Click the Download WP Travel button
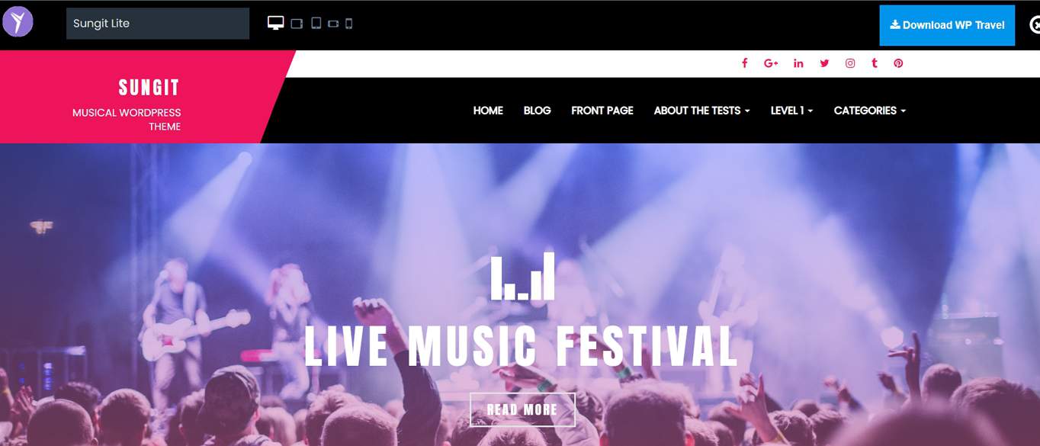This screenshot has height=446, width=1040. click(x=947, y=25)
